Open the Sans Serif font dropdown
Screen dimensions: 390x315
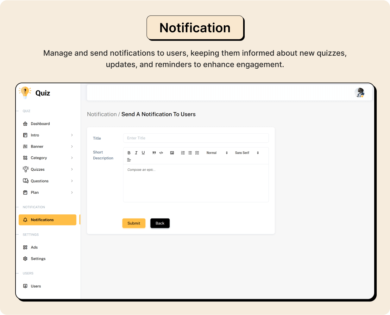coord(247,153)
